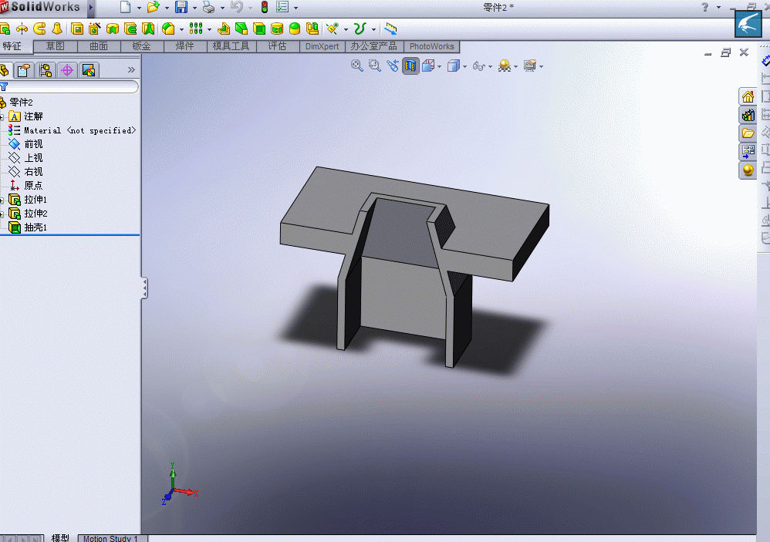Expand the 拉伸1 feature node
This screenshot has height=542, width=770.
(2, 200)
